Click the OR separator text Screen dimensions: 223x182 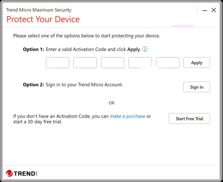pyautogui.click(x=111, y=103)
